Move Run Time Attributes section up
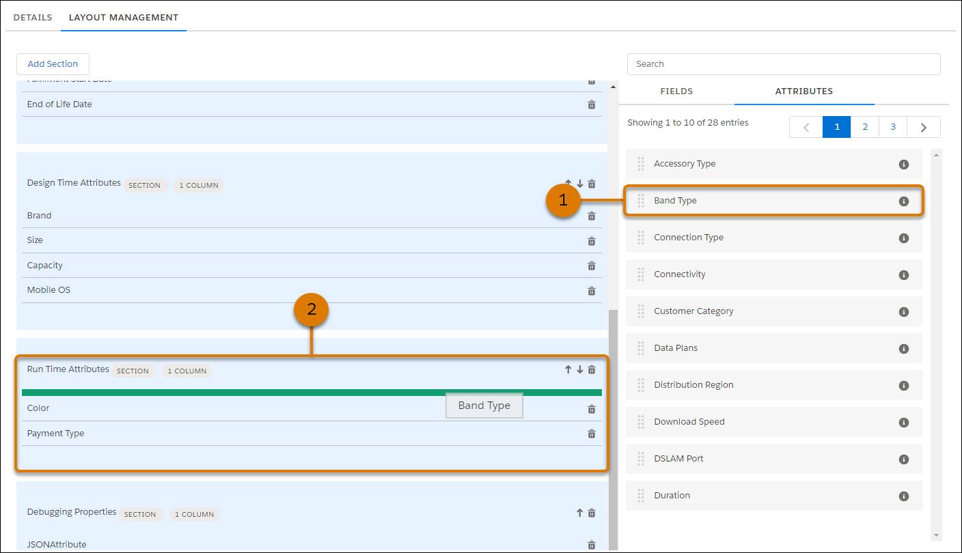This screenshot has height=553, width=962. tap(568, 369)
